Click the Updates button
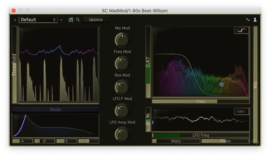 [x=96, y=19]
